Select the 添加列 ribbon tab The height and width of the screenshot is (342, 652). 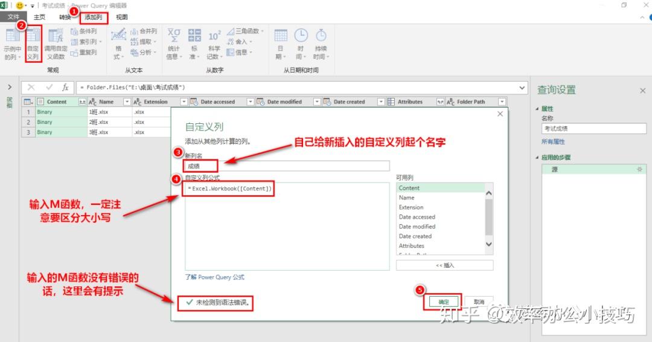(93, 17)
